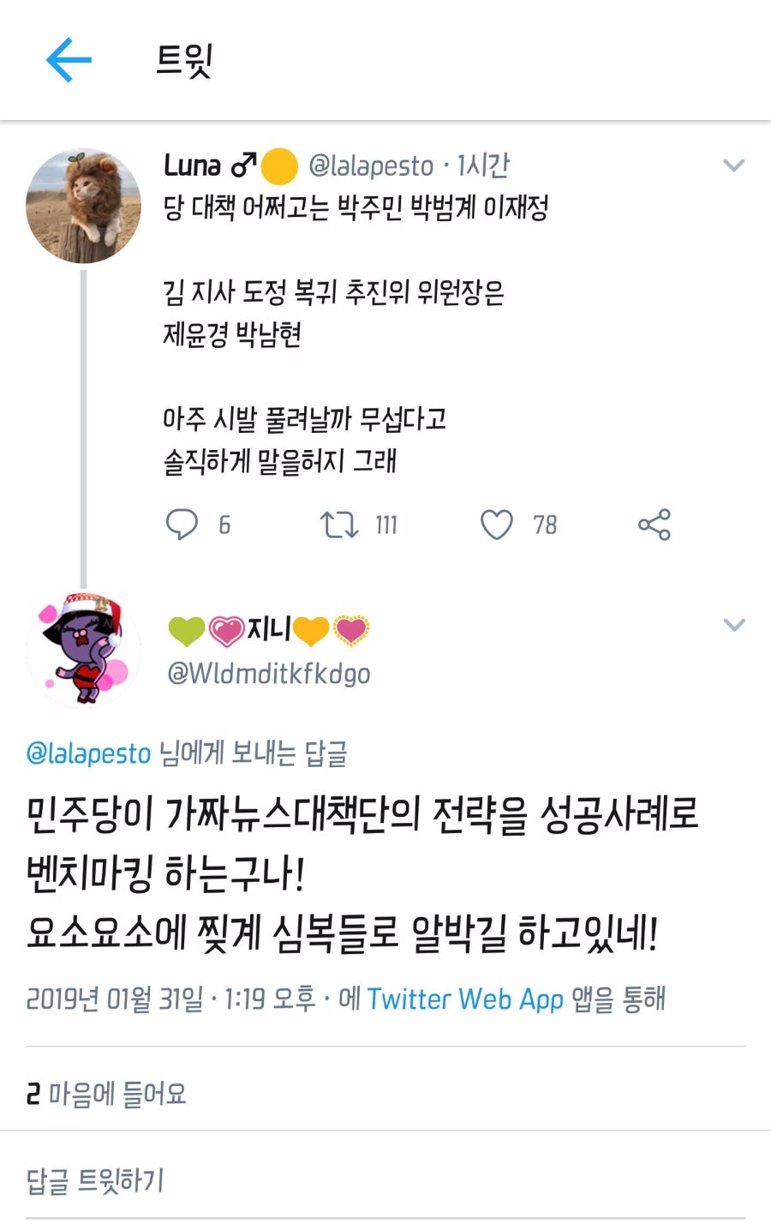771x1230 pixels.
Task: Open the @lalapesto mention link
Action: [x=87, y=753]
